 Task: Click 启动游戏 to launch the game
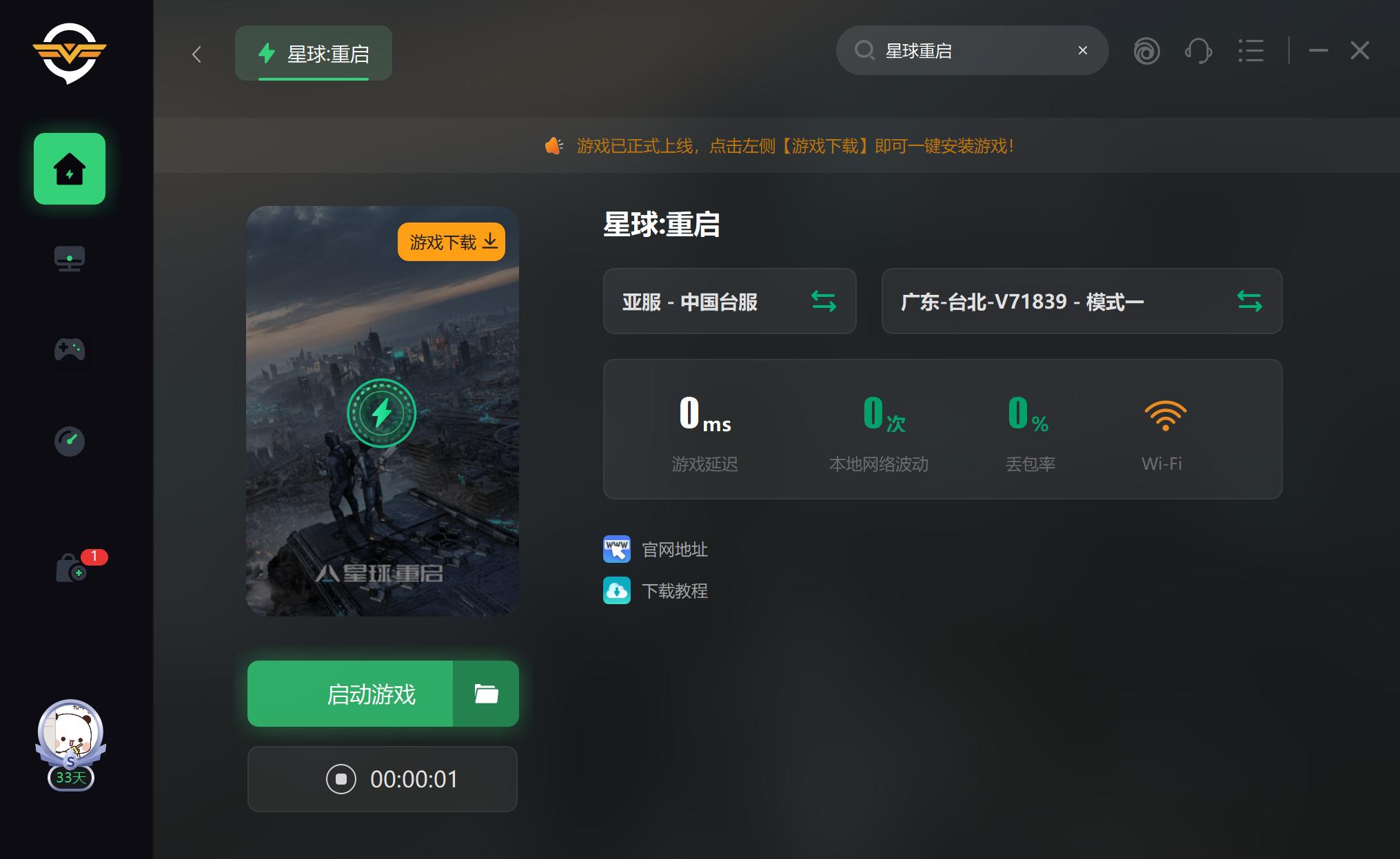point(372,694)
